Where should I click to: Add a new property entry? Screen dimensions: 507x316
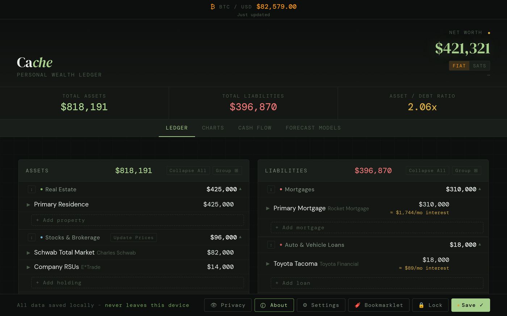[x=138, y=220]
